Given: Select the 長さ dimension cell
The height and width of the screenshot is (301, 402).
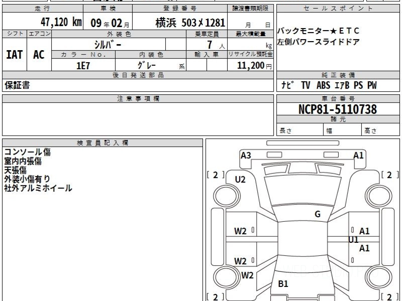Looking at the screenshot, I should (x=300, y=130).
